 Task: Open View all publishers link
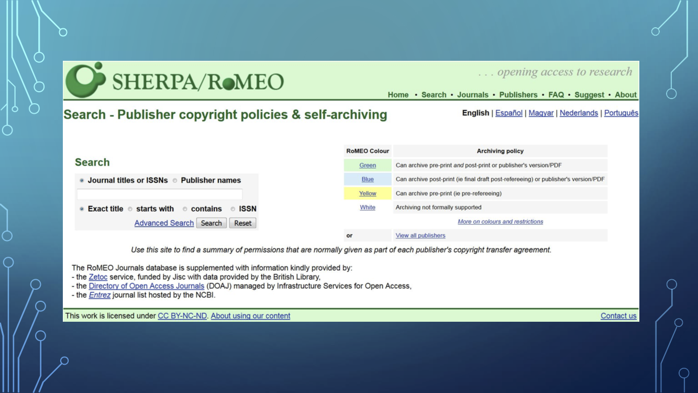[420, 236]
